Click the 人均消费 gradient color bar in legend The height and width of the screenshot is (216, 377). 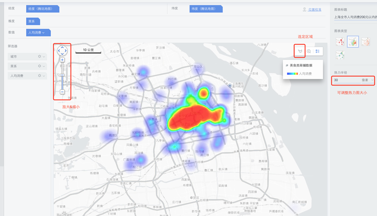(292, 74)
